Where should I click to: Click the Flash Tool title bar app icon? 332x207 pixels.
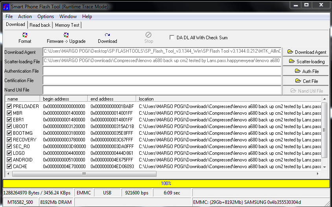tap(6, 6)
